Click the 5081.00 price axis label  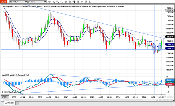click(171, 29)
